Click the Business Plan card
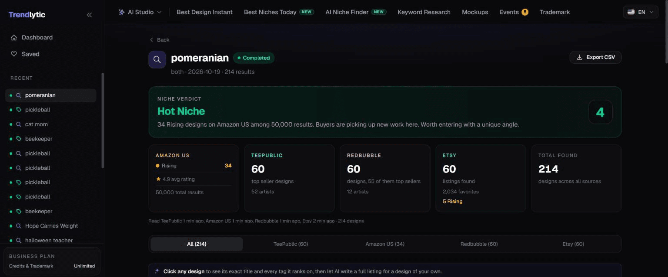This screenshot has width=668, height=277. (x=52, y=261)
